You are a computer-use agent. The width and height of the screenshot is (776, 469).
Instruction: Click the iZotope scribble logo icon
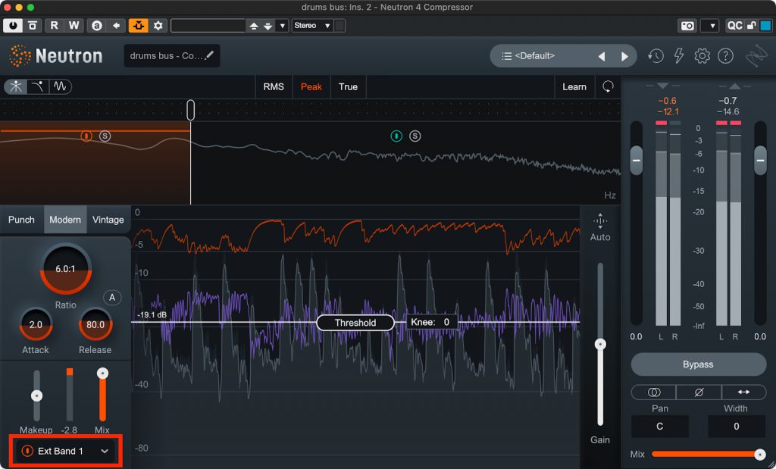coord(757,56)
